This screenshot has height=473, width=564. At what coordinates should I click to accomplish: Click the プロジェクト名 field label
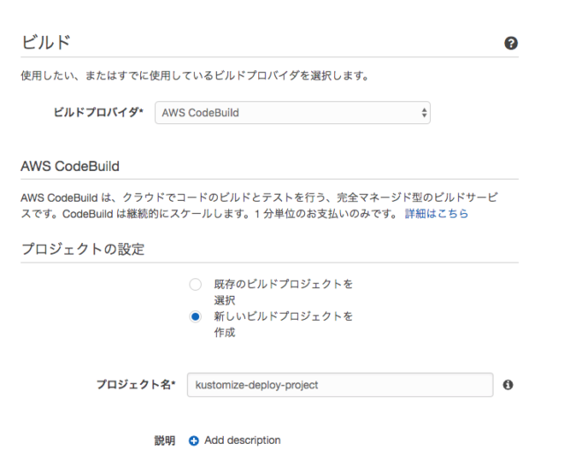coord(136,385)
